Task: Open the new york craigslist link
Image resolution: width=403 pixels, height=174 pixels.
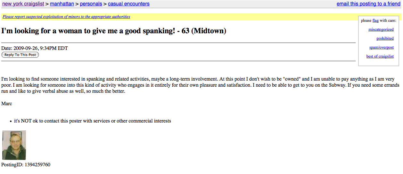Action: tap(23, 4)
